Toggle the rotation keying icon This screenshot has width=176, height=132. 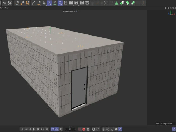(108, 129)
